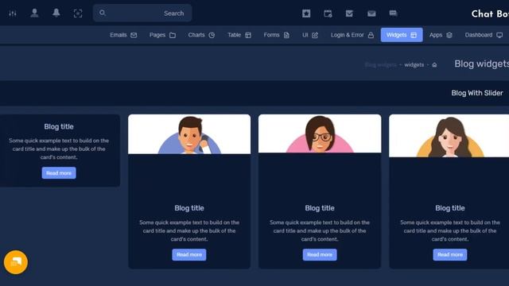Open the Charts menu
This screenshot has width=509, height=286.
tap(201, 35)
